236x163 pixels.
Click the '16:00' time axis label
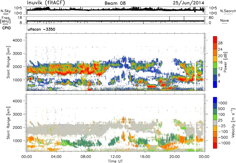[145, 157]
